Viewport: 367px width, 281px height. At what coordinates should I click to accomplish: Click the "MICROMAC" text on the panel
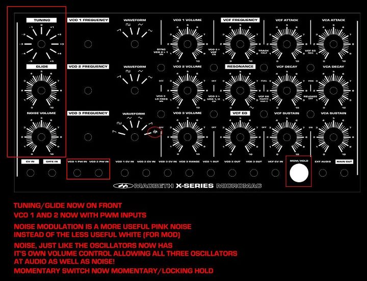[x=239, y=186]
